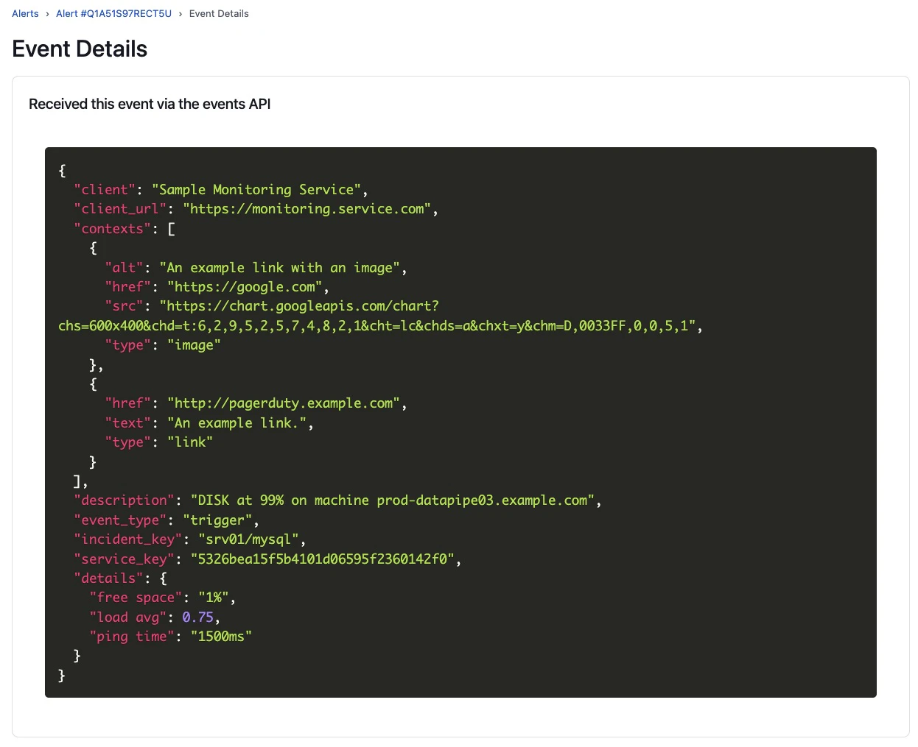Select the "An example link with an image" value

coord(279,268)
